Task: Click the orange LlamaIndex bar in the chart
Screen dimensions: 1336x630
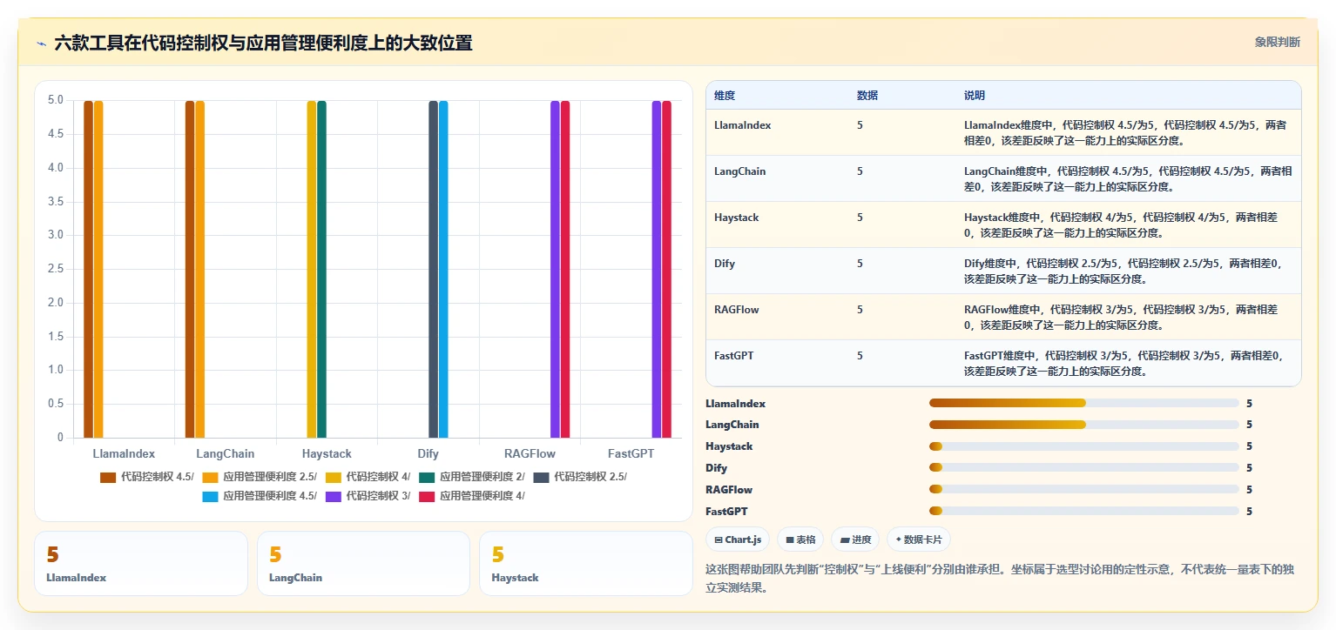Action: tap(98, 269)
